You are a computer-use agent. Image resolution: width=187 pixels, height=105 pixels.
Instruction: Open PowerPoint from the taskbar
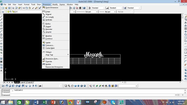(53, 102)
